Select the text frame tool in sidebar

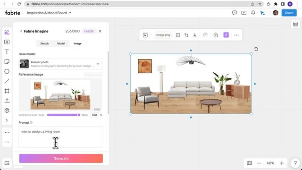[7, 42]
